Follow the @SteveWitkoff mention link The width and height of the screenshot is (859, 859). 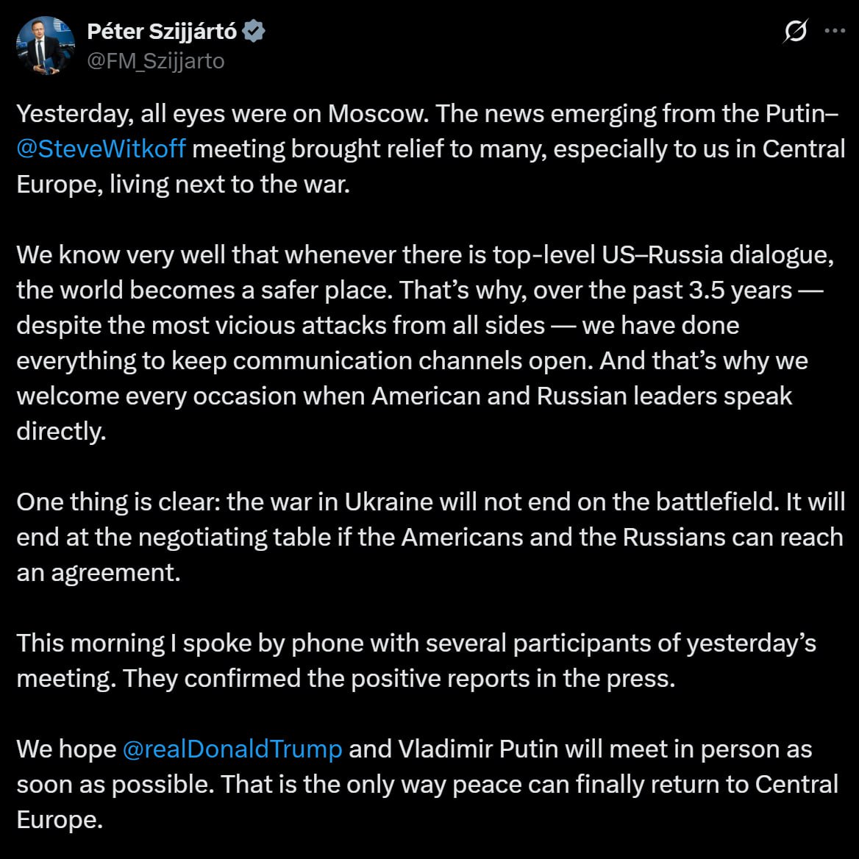coord(101,149)
